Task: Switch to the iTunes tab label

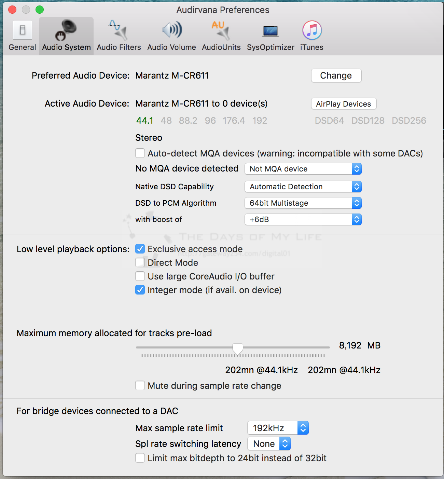Action: [x=312, y=47]
